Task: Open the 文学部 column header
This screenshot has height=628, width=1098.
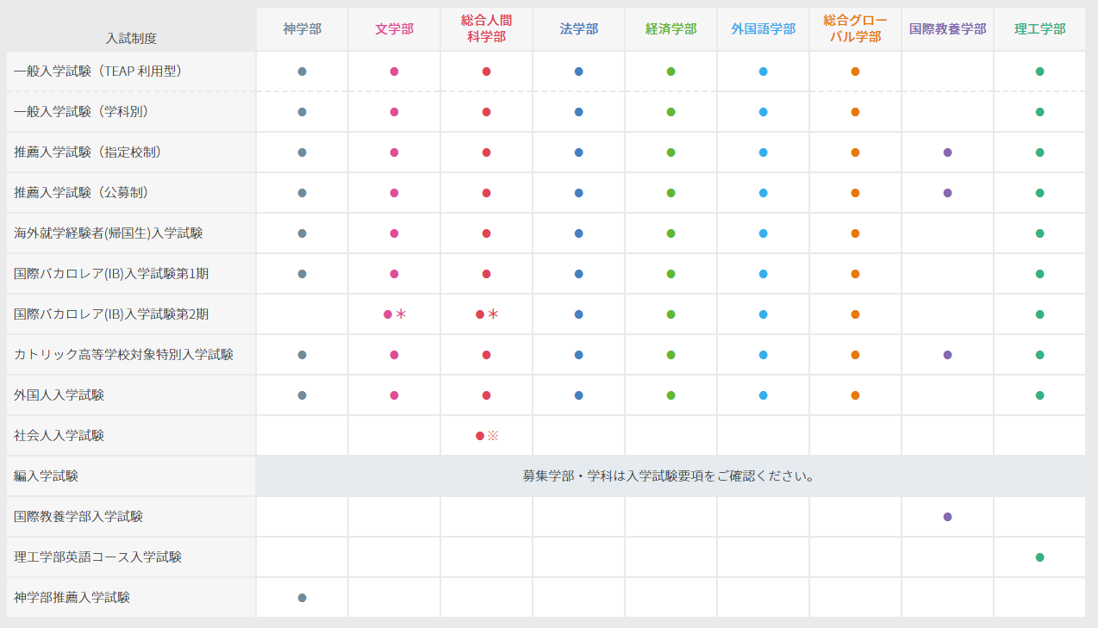Action: 393,28
